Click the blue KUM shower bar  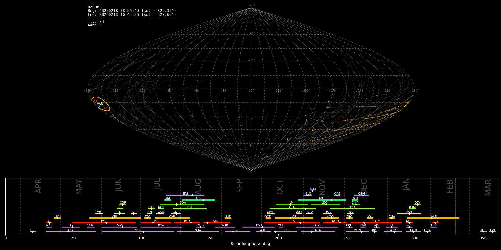313,191
